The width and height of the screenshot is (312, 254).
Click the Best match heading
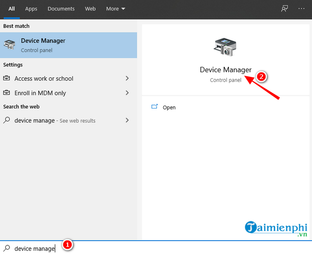(x=16, y=26)
